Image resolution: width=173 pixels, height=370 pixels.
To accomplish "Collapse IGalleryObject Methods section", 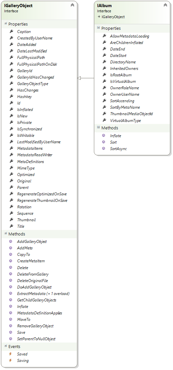I will click(6, 234).
